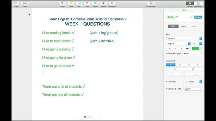
Task: Open the Helvetica font dropdown
Action: 184,39
